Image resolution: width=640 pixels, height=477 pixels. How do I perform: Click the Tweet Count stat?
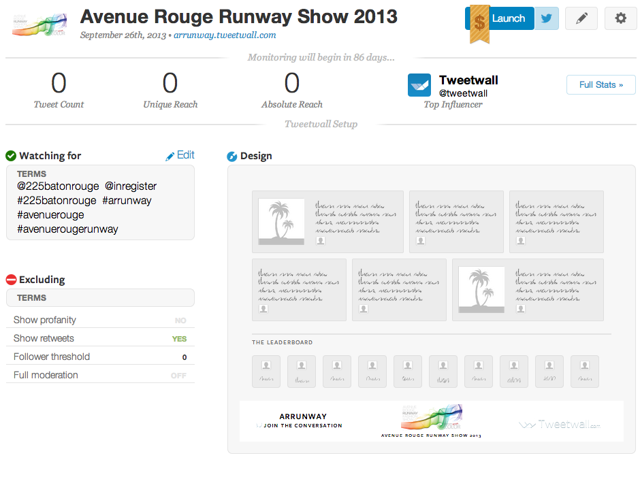click(59, 90)
